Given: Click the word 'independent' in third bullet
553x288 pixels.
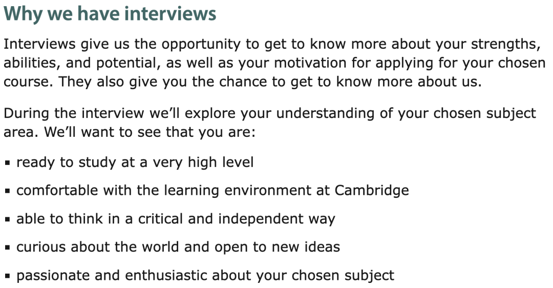Looking at the screenshot, I should [261, 219].
